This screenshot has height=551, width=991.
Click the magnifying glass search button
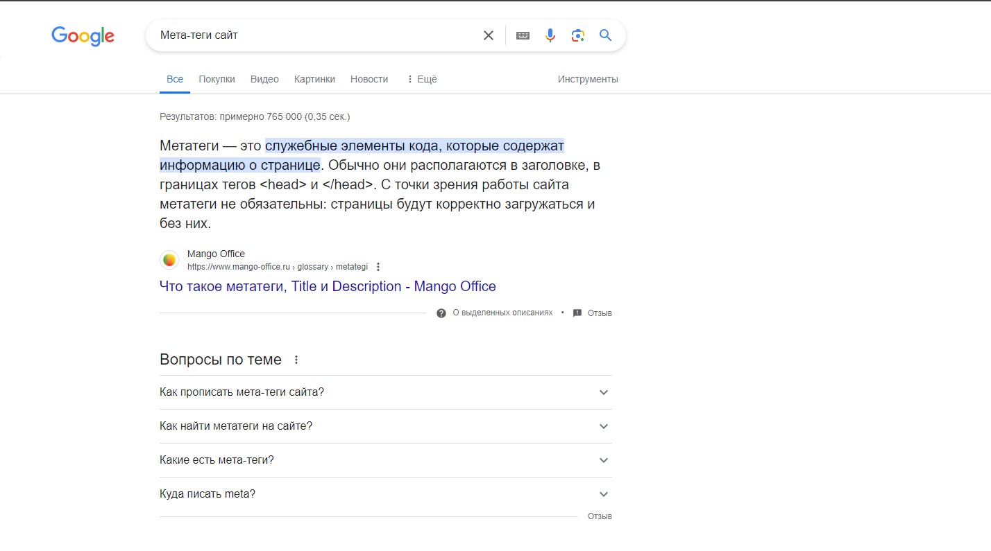pos(606,35)
